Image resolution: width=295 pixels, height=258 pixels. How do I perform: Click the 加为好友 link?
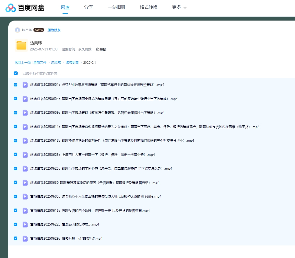(x=54, y=30)
